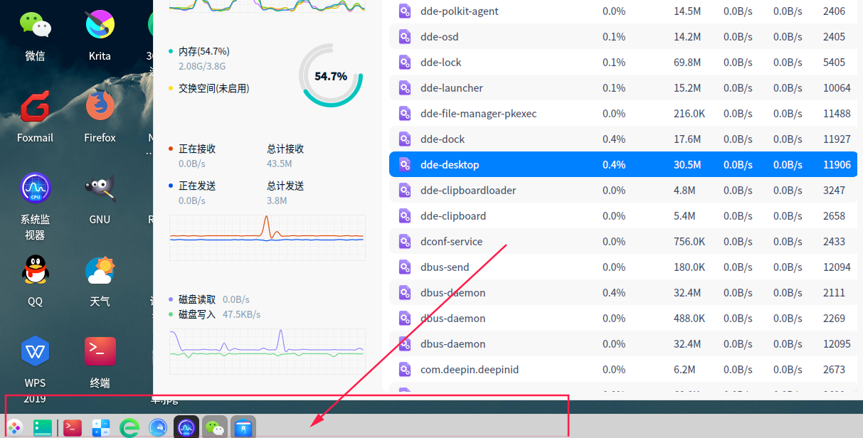Click PID value 11906
This screenshot has height=438, width=863.
click(837, 165)
